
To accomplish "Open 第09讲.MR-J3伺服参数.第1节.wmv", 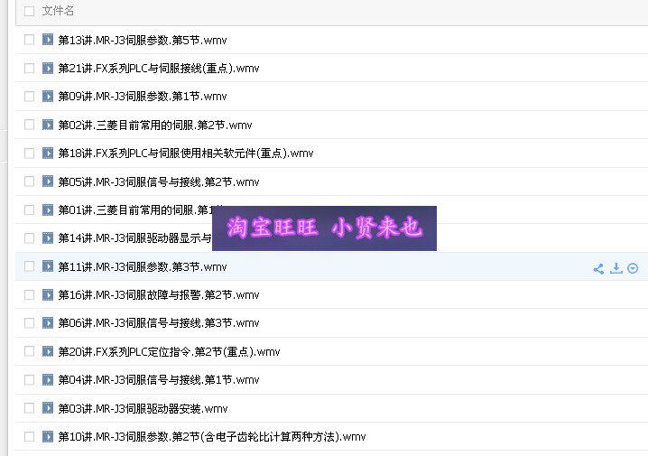I will tap(143, 97).
